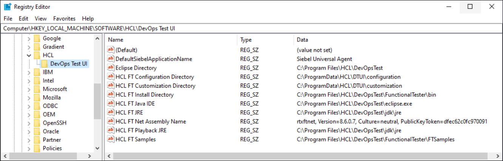The image size is (503, 161).
Task: Click the Partner key folder icon
Action: point(37,140)
